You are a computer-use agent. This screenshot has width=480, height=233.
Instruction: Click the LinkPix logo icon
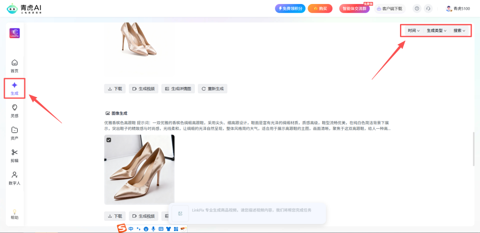[15, 33]
